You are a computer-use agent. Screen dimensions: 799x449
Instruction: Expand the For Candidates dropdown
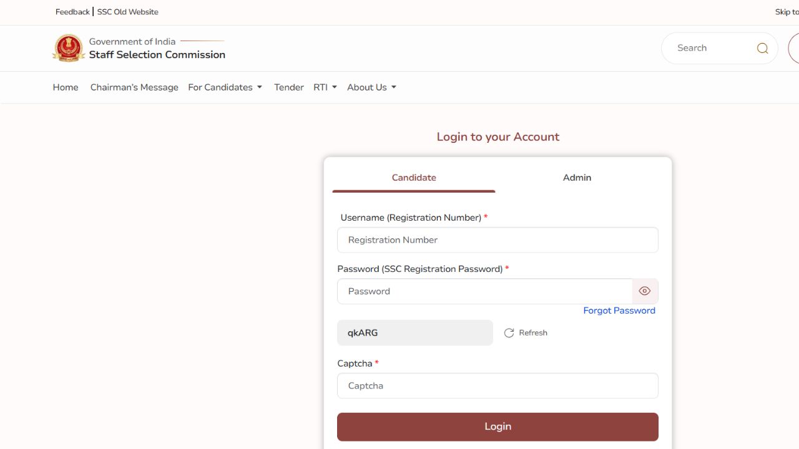tap(225, 87)
